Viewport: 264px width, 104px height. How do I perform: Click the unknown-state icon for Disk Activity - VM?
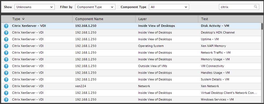click(6, 26)
